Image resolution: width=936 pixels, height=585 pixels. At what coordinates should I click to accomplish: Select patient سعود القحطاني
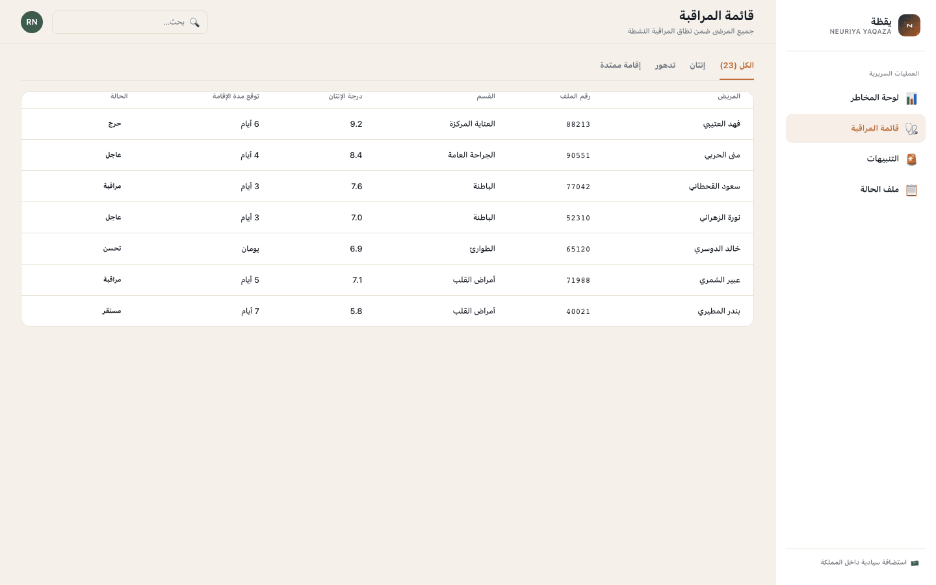pos(714,187)
